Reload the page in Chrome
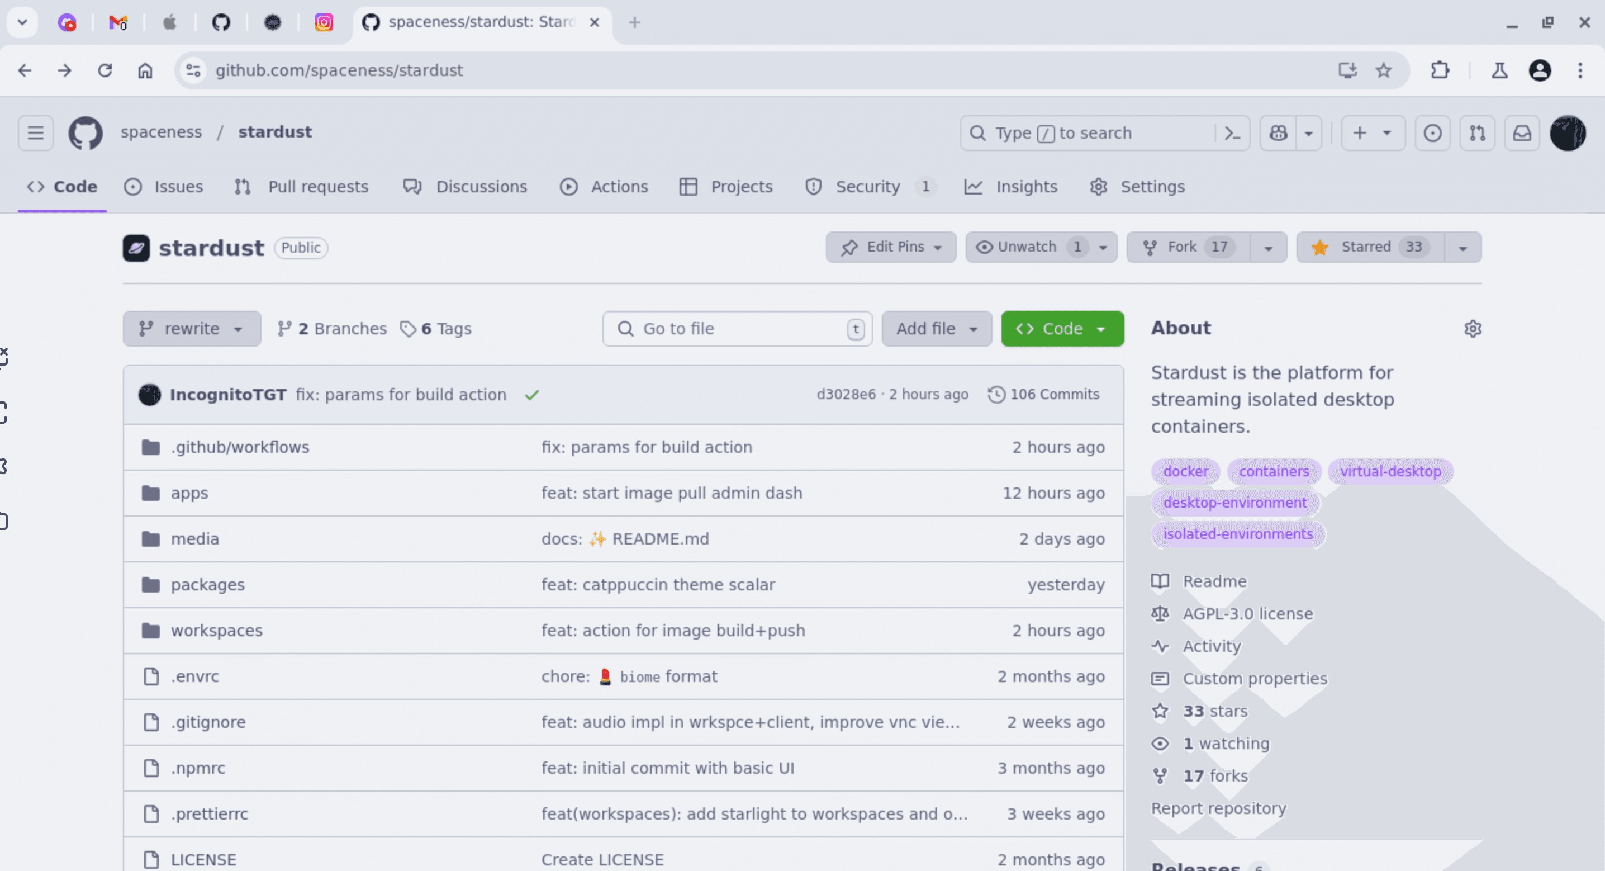Viewport: 1605px width, 871px height. (x=105, y=70)
